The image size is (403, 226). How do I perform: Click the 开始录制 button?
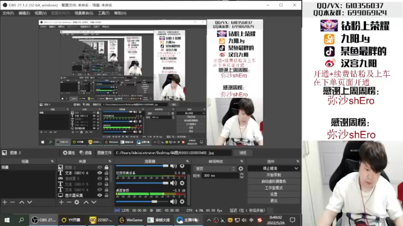(x=274, y=175)
